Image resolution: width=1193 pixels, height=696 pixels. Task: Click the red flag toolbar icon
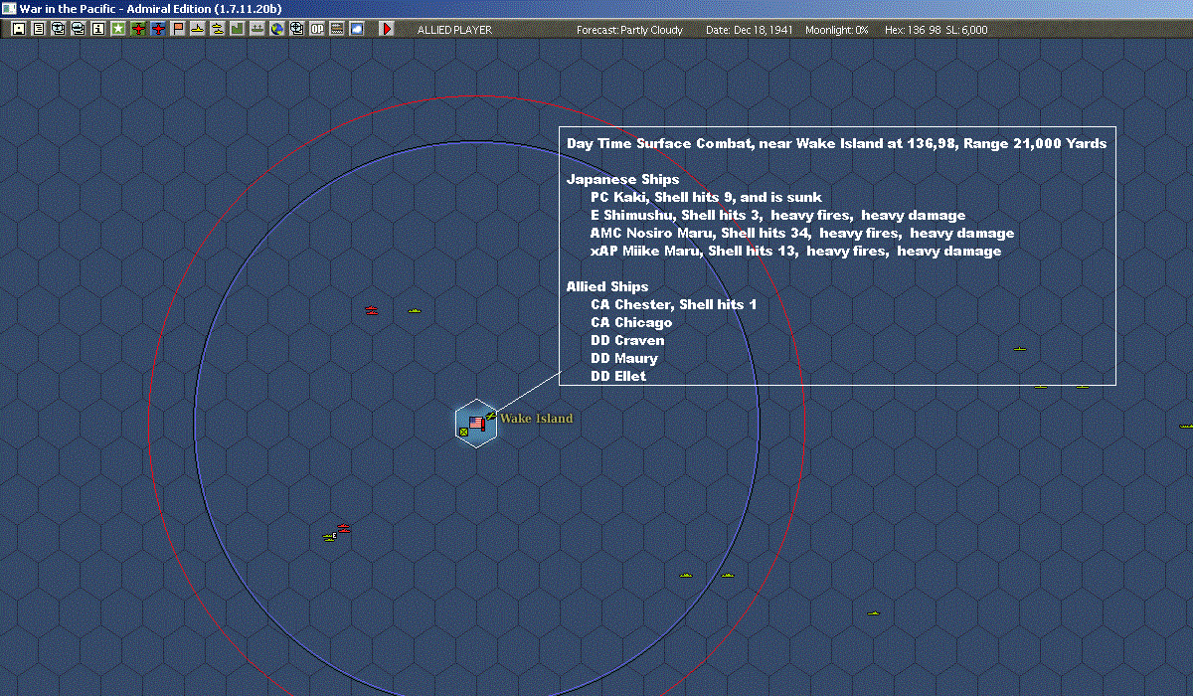(x=178, y=29)
